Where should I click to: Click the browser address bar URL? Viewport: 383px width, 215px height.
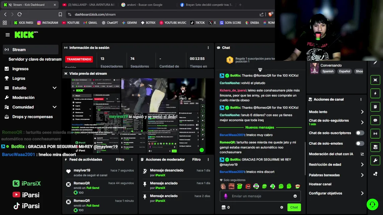(95, 14)
